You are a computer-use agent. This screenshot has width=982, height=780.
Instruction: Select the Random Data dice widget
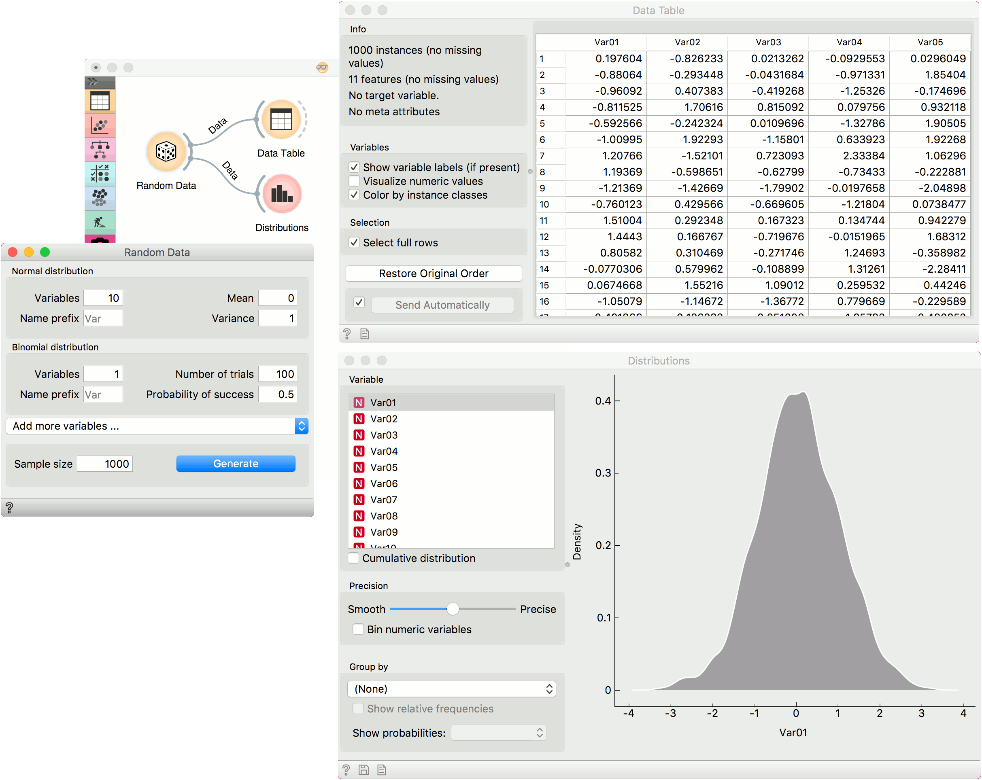tap(166, 152)
